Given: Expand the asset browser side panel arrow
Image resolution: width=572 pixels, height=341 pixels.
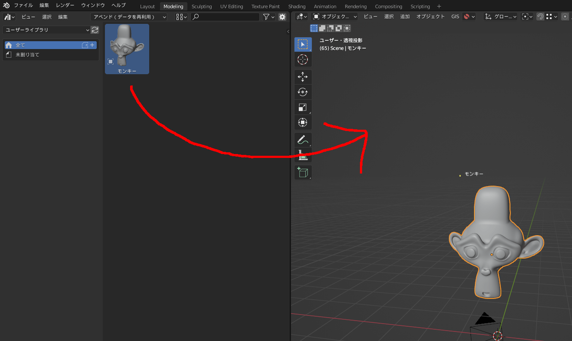Looking at the screenshot, I should (288, 31).
